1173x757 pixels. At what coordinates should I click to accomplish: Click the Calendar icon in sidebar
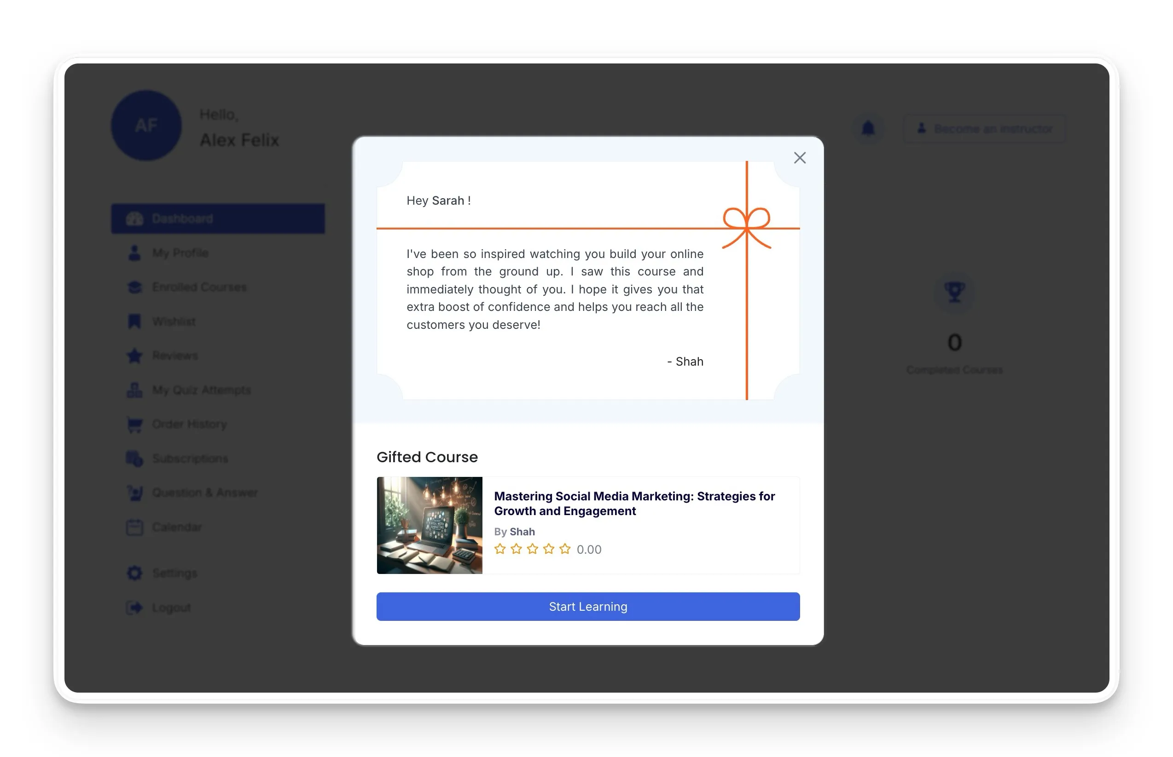click(x=134, y=527)
